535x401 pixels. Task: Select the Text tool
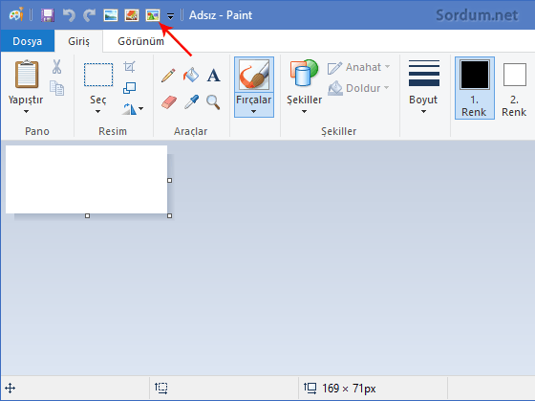pos(213,76)
